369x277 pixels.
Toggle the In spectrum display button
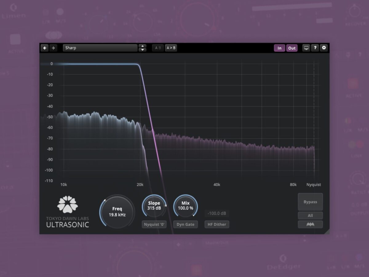click(280, 48)
